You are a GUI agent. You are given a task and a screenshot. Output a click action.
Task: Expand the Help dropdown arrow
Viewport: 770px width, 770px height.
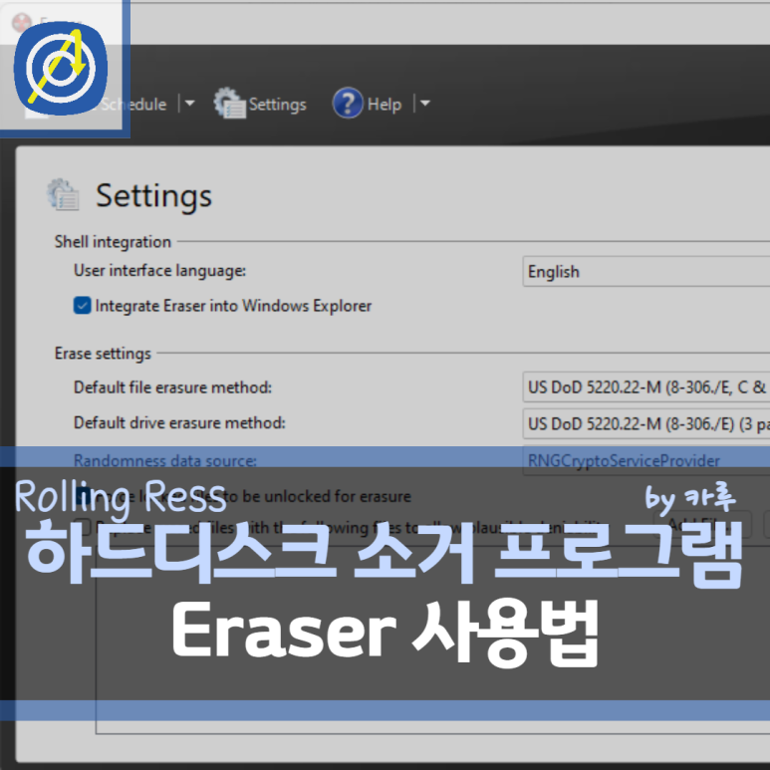coord(425,104)
